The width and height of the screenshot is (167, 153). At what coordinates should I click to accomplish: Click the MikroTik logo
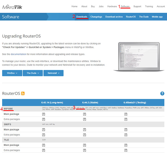click(12, 7)
